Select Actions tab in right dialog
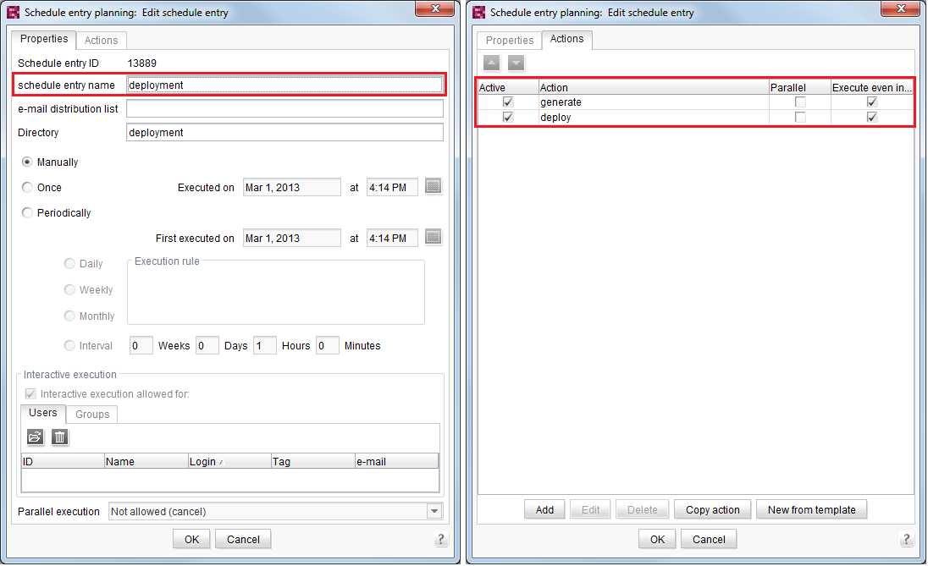 click(567, 39)
